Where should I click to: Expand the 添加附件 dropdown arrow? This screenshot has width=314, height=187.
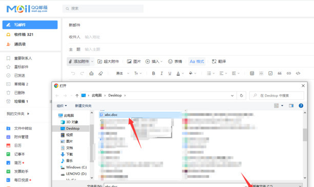92,61
